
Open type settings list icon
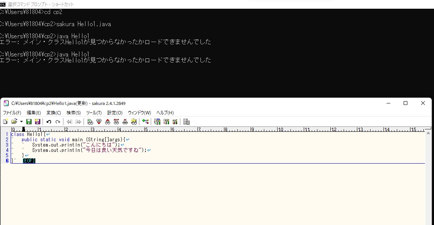point(157,122)
